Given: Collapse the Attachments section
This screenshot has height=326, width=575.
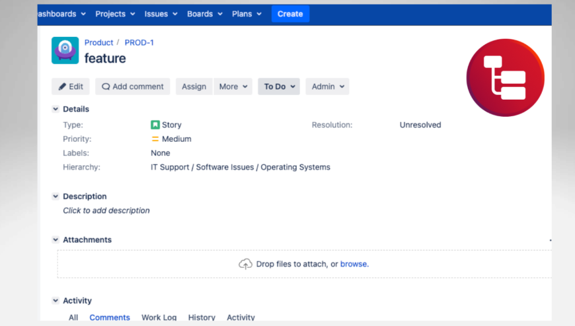Looking at the screenshot, I should (56, 240).
